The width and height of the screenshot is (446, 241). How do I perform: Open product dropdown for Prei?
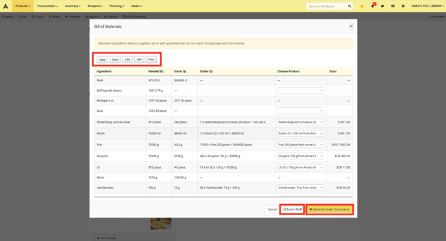coord(300,145)
